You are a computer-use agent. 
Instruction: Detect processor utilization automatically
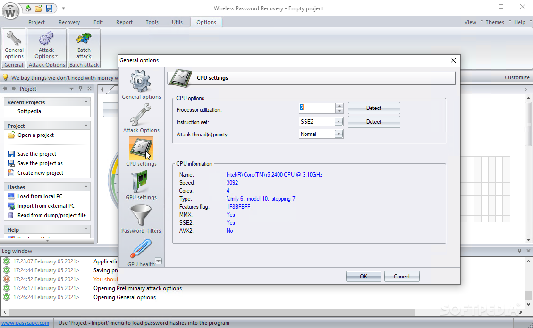coord(374,108)
